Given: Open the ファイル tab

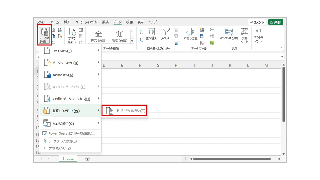Looking at the screenshot, I should [x=41, y=22].
